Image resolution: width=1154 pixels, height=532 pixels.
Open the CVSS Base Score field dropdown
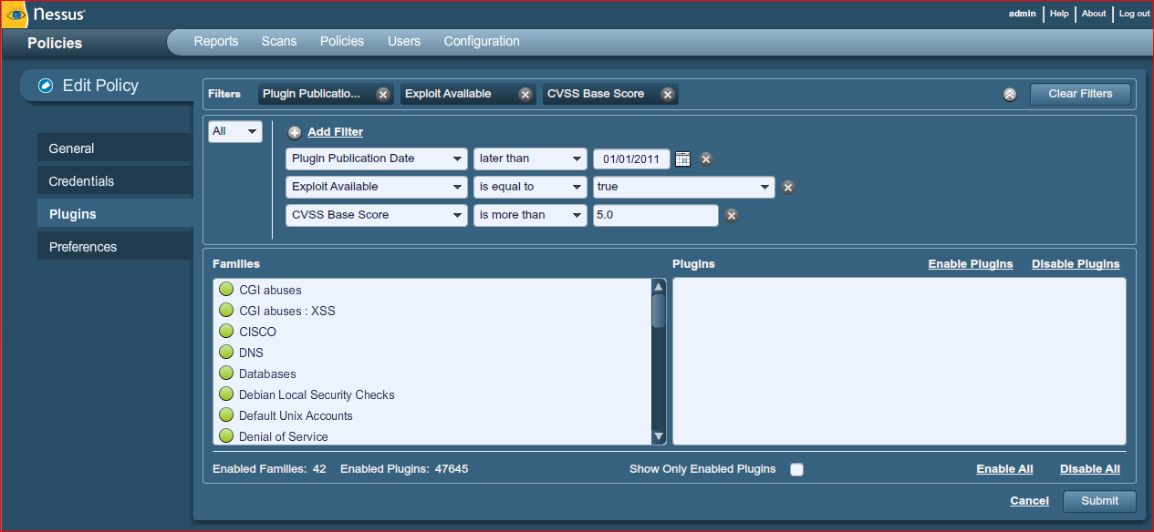tap(377, 216)
